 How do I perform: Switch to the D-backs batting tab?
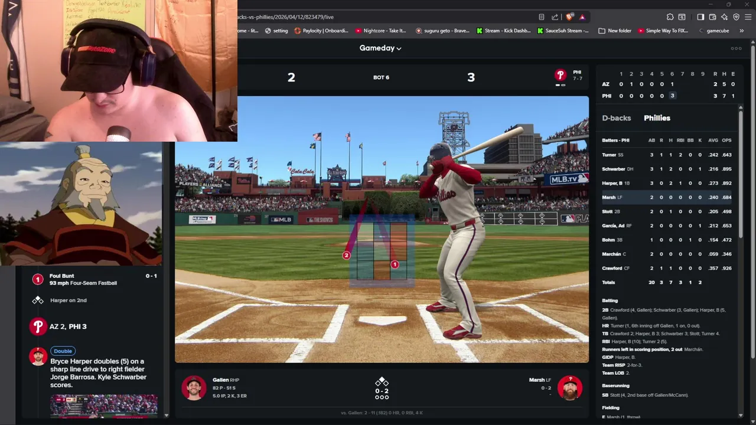click(616, 118)
